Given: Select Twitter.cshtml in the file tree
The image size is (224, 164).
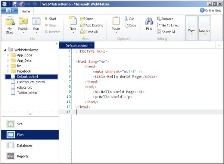Looking at the screenshot, I should tap(27, 93).
